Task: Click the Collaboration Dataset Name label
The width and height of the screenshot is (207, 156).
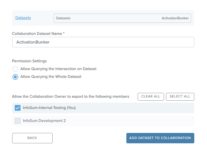Action: [x=38, y=33]
